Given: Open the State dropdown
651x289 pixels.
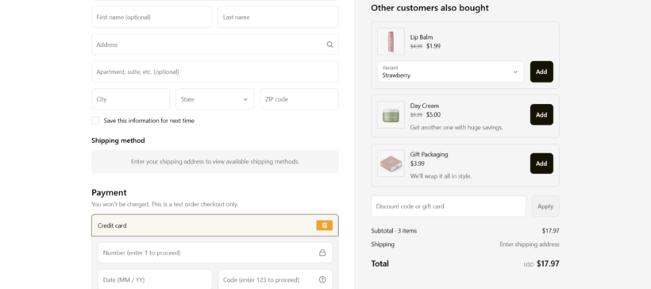Looking at the screenshot, I should [x=214, y=99].
